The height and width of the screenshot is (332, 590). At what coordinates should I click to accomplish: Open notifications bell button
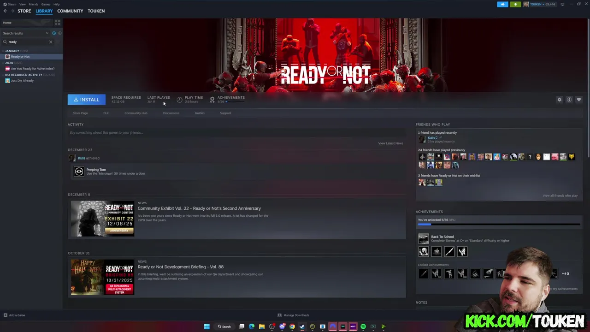(x=515, y=4)
